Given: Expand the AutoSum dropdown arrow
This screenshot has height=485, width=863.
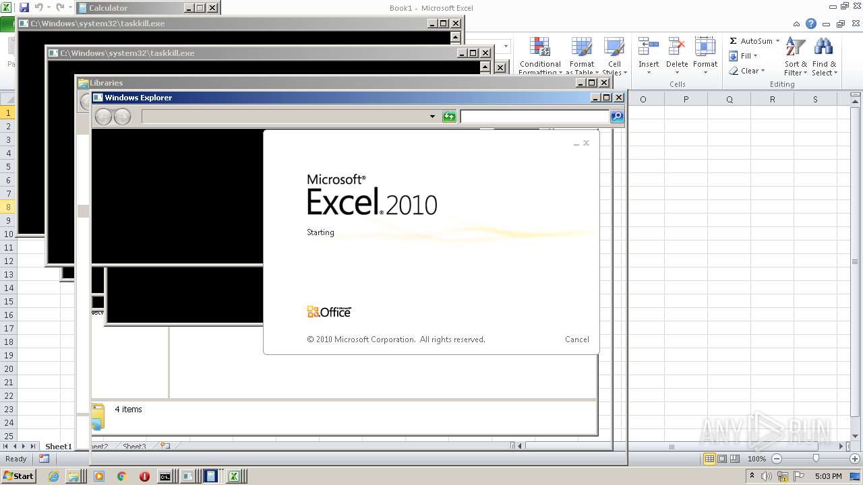Looking at the screenshot, I should coord(777,41).
